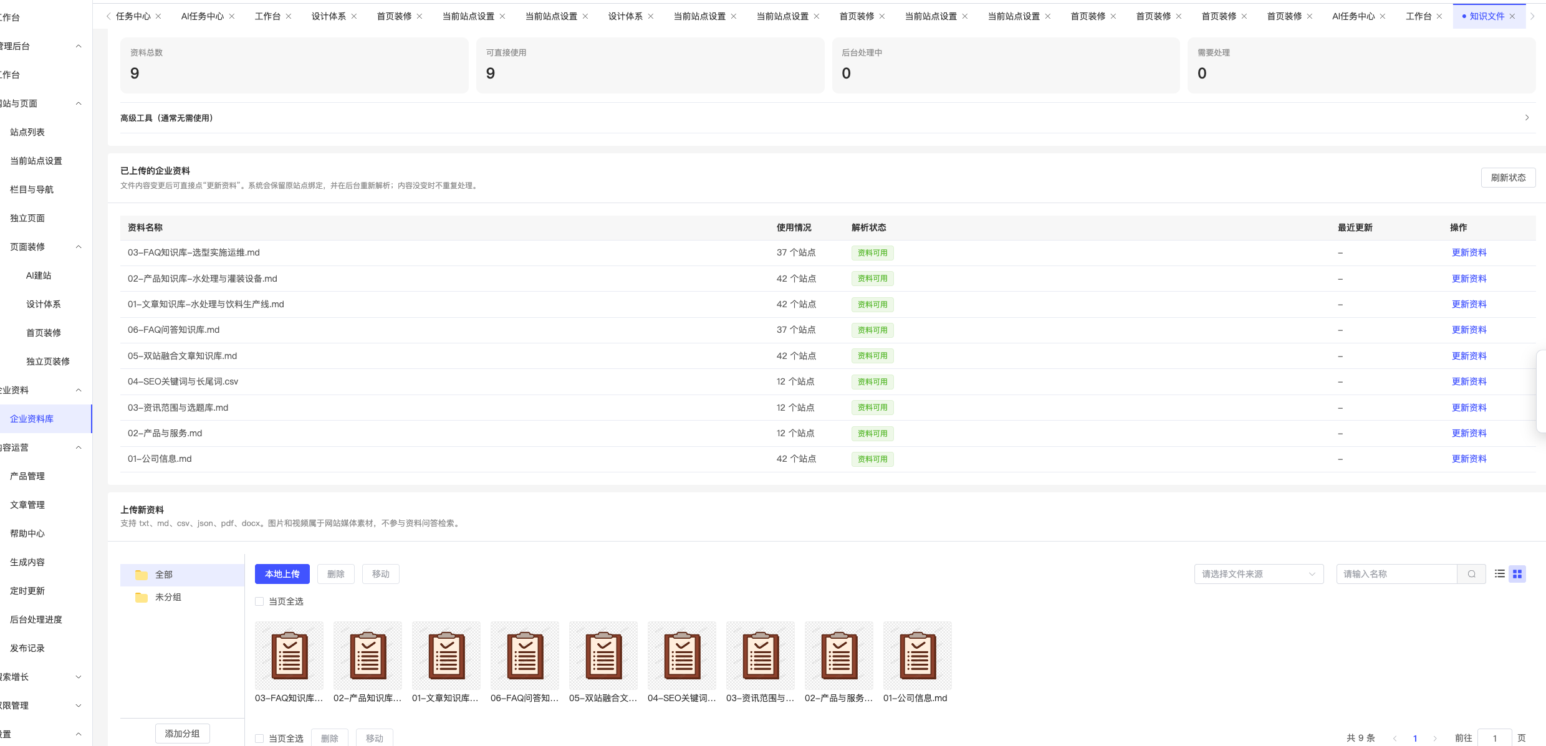Open file thumbnail 06-FAQ问答知
This screenshot has width=1546, height=746.
[525, 655]
